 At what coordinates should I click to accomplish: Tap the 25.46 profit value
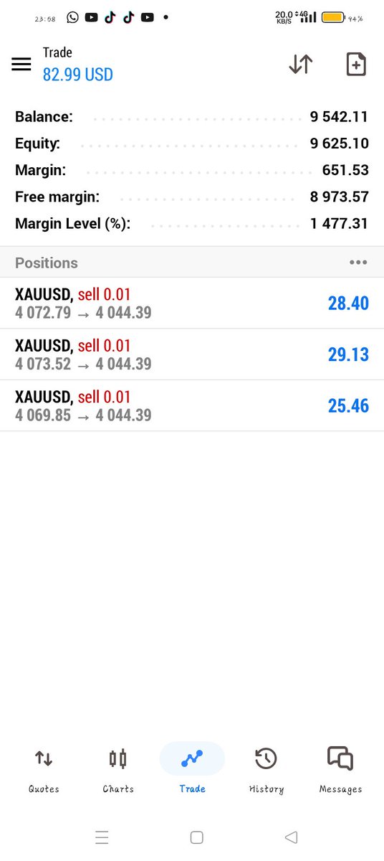(x=348, y=405)
